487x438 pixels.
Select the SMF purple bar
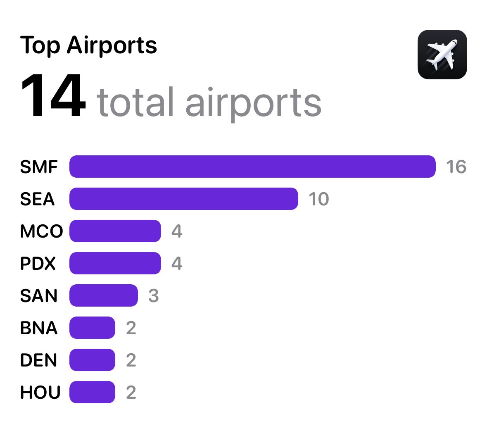[x=252, y=167]
